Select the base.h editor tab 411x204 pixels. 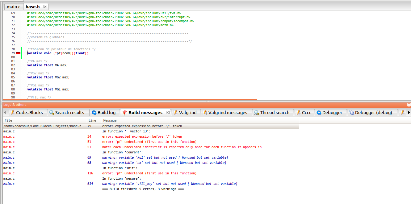point(32,6)
